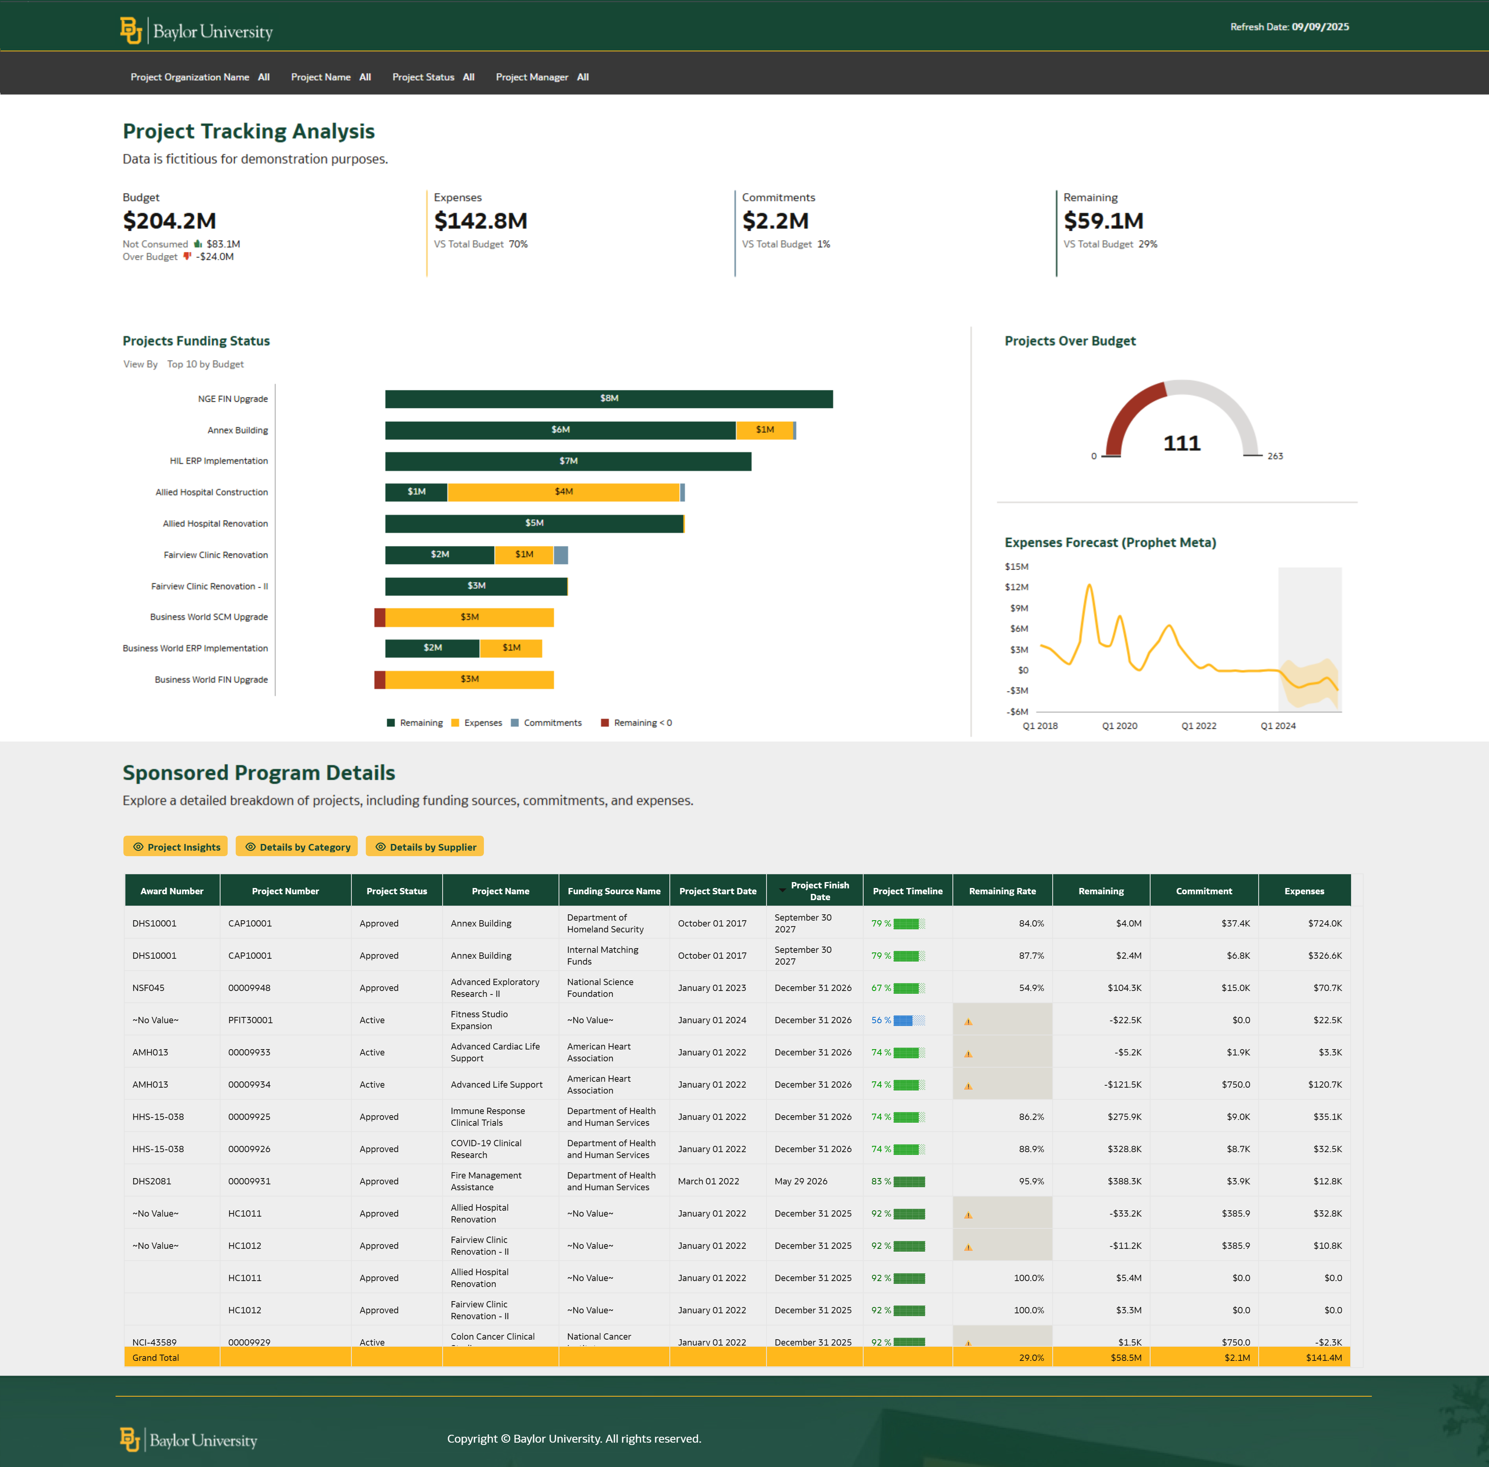Click the 67 % timeline bar for Advanced Exploratory Research
Image resolution: width=1489 pixels, height=1467 pixels.
tap(909, 988)
